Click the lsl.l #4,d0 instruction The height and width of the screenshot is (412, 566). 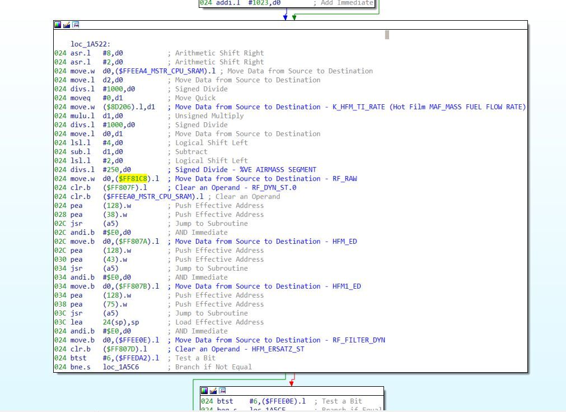96,143
